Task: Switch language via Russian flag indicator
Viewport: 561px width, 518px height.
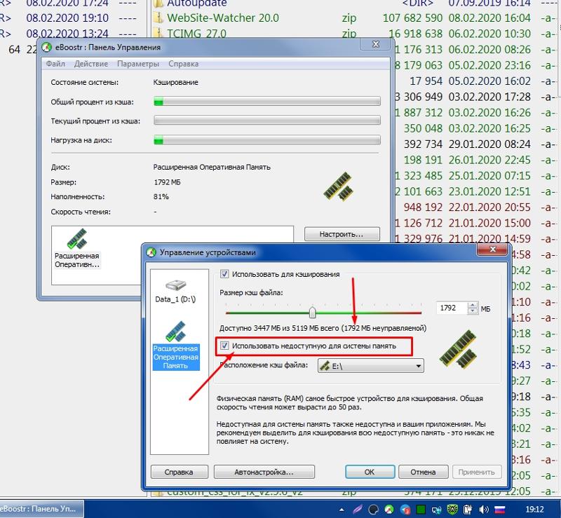Action: pyautogui.click(x=499, y=509)
